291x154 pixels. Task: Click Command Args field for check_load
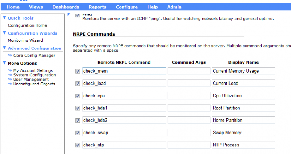click(189, 83)
